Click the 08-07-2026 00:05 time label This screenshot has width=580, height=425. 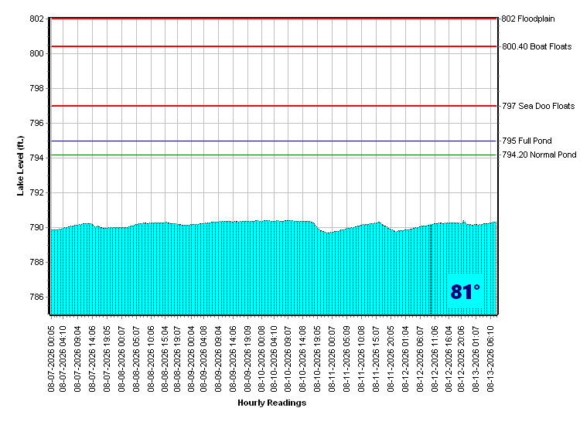tap(51, 359)
